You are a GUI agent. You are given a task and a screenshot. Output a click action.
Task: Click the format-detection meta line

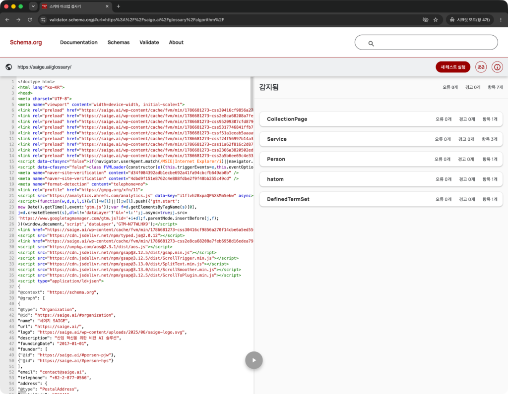point(83,184)
